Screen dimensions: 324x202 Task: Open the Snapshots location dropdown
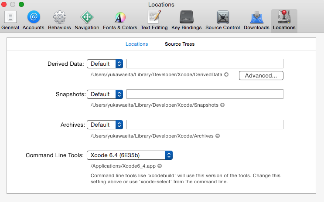(x=105, y=94)
